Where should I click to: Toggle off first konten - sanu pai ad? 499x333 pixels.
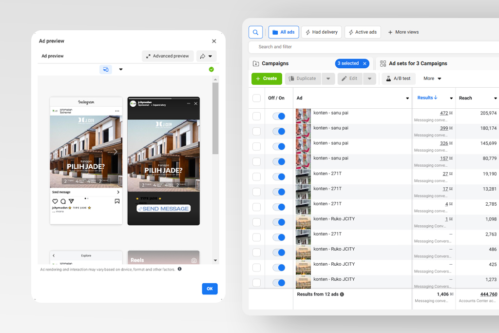click(278, 117)
